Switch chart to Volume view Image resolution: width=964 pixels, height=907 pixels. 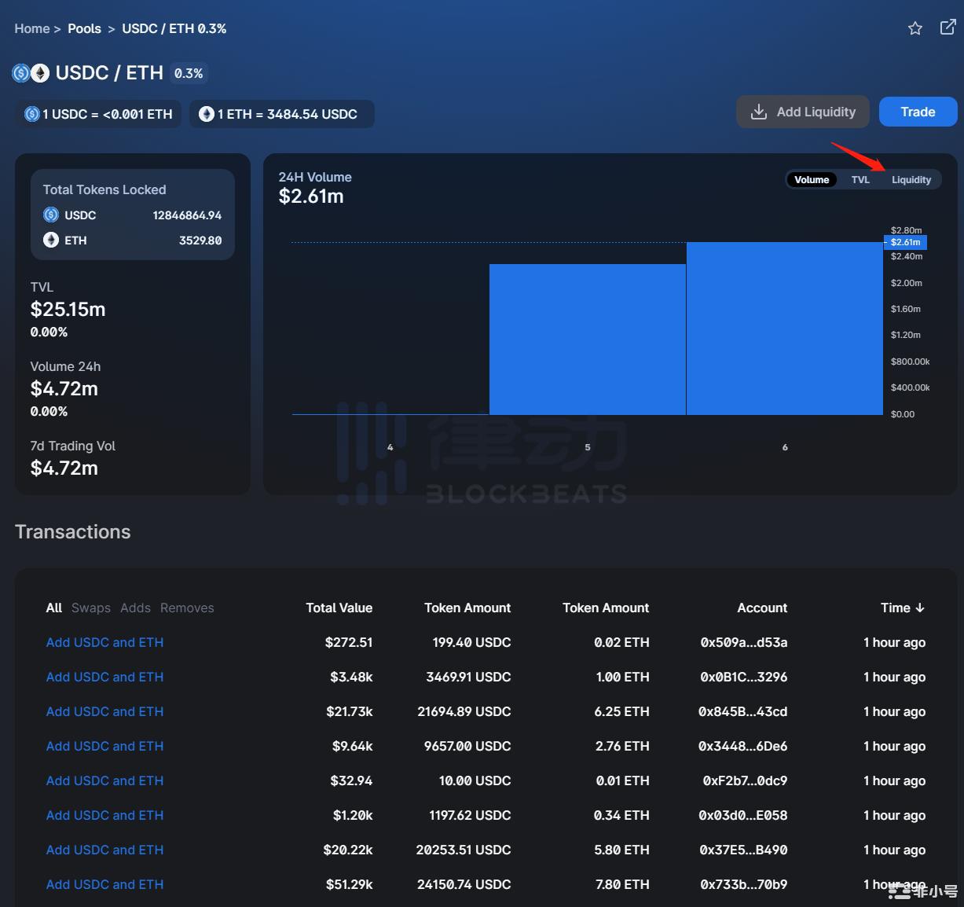pyautogui.click(x=812, y=180)
